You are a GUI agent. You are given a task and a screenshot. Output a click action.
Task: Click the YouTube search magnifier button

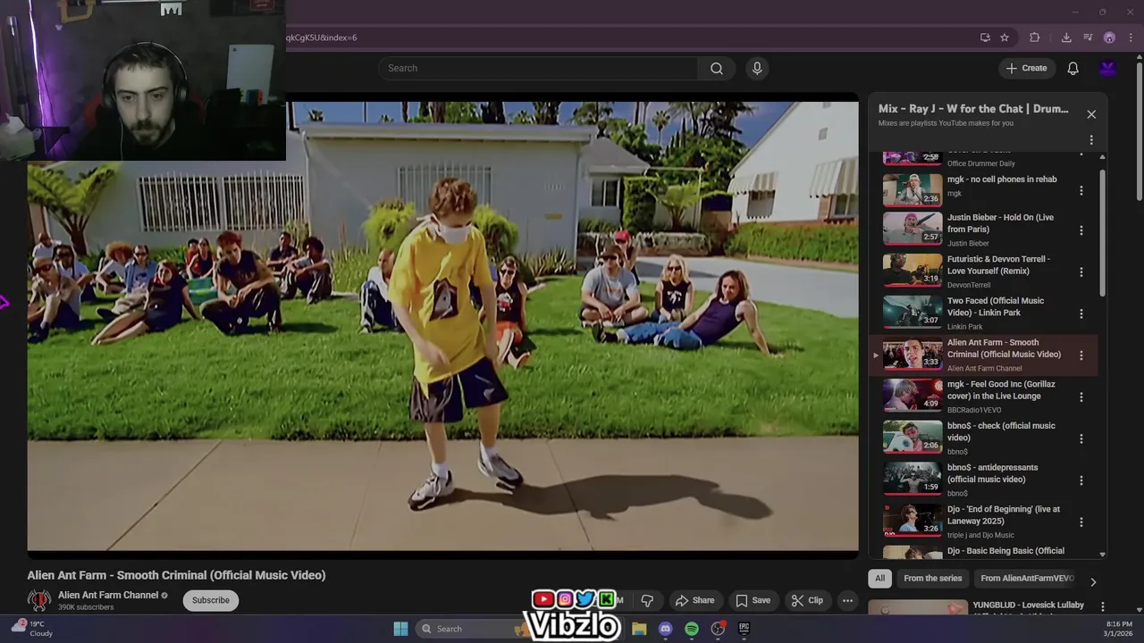coord(717,68)
